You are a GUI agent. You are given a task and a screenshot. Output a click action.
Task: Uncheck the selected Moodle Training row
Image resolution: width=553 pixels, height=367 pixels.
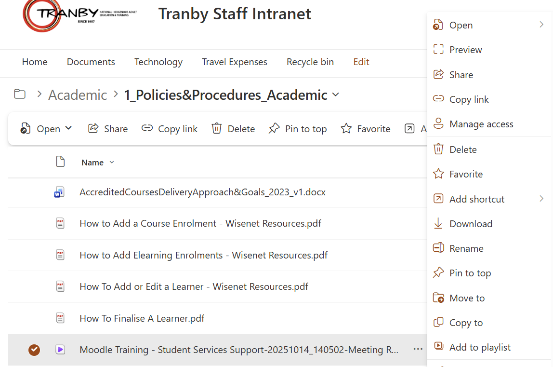[34, 350]
